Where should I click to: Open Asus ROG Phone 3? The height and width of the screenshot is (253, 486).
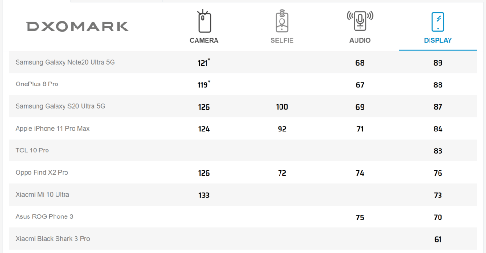(x=45, y=216)
